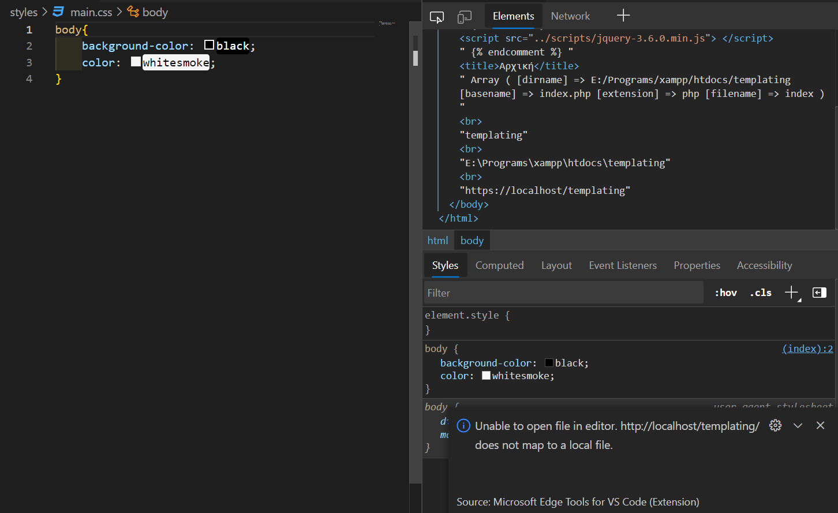Viewport: 838px width, 513px height.
Task: Open the Styles tab
Action: click(445, 265)
